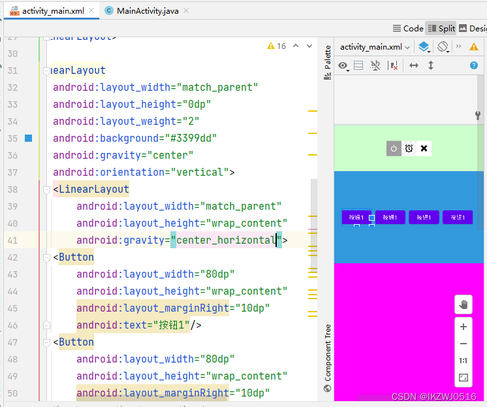Viewport: 487px width, 407px height.
Task: Click the android:text="按钮1" attribute
Action: (133, 325)
